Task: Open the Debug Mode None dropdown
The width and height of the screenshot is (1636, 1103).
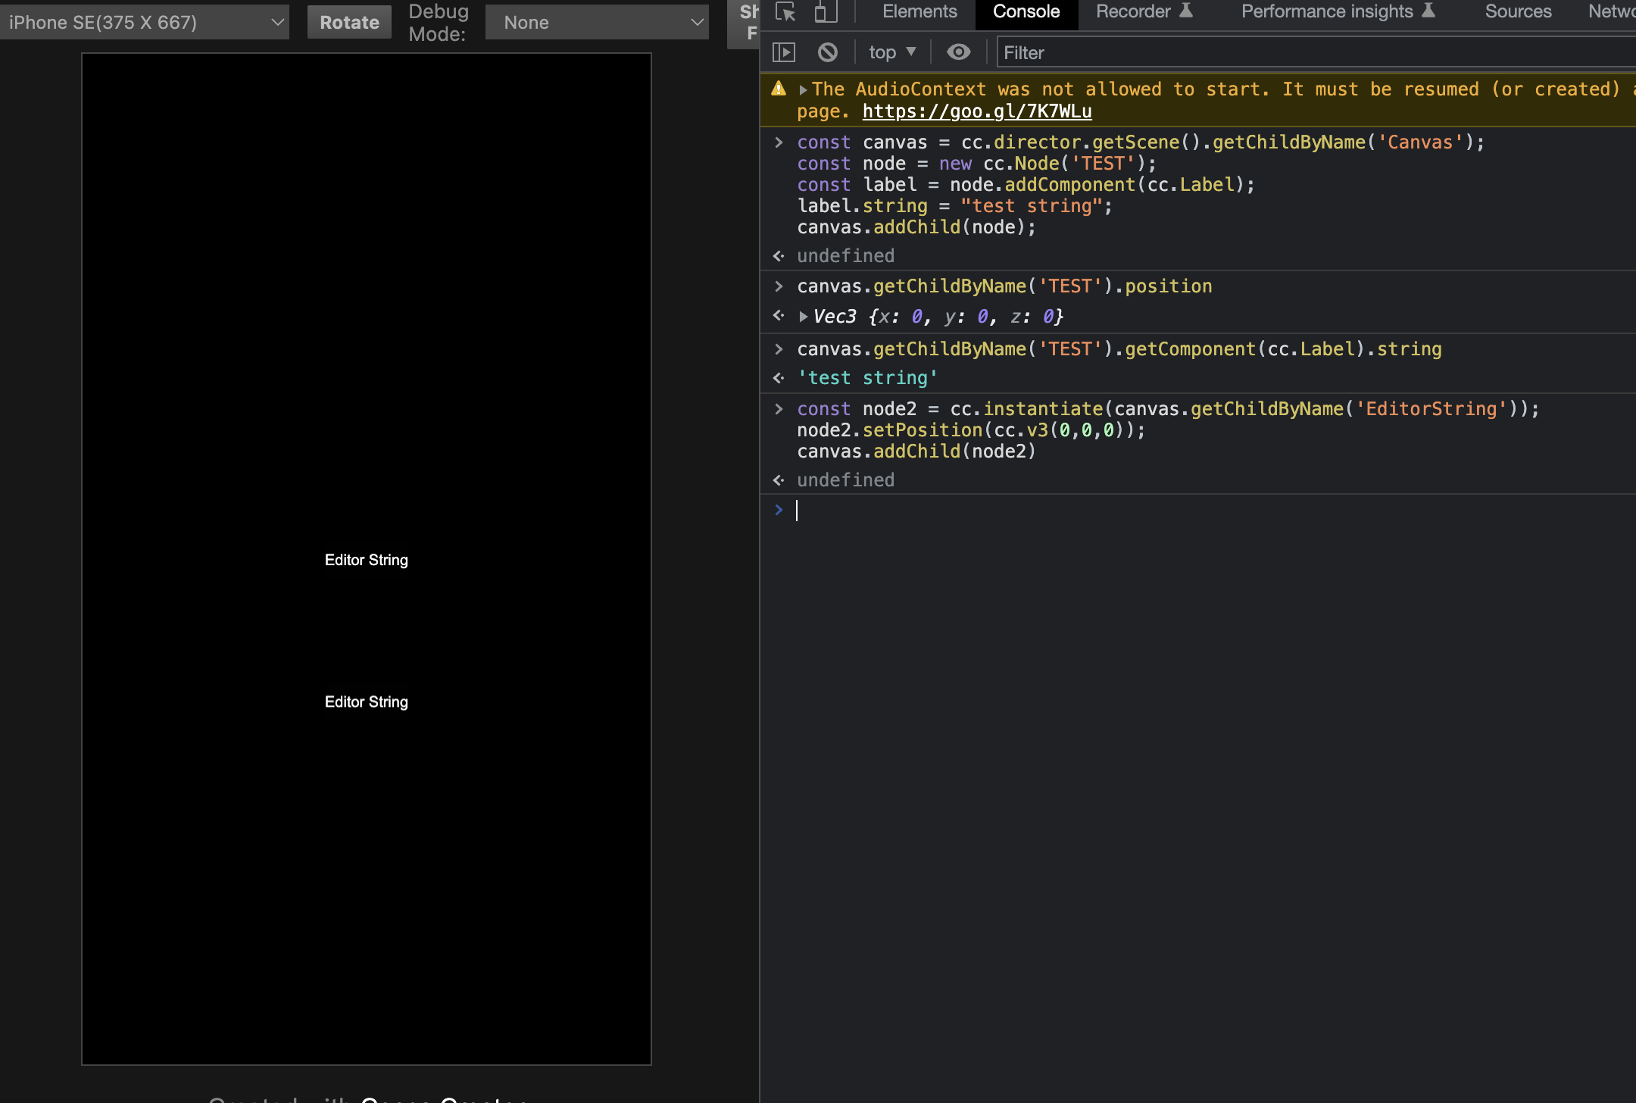Action: [597, 23]
